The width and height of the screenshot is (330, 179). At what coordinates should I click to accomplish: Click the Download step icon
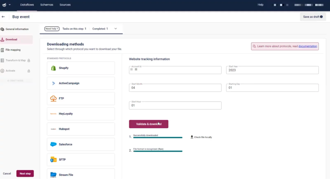[2, 40]
